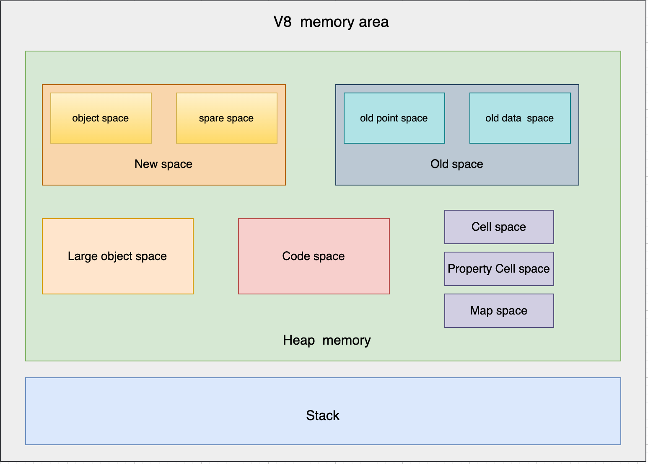Select the 'Heap memory' label
The image size is (648, 464).
(327, 340)
